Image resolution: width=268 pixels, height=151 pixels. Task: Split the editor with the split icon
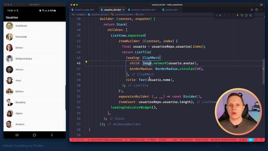click(257, 10)
